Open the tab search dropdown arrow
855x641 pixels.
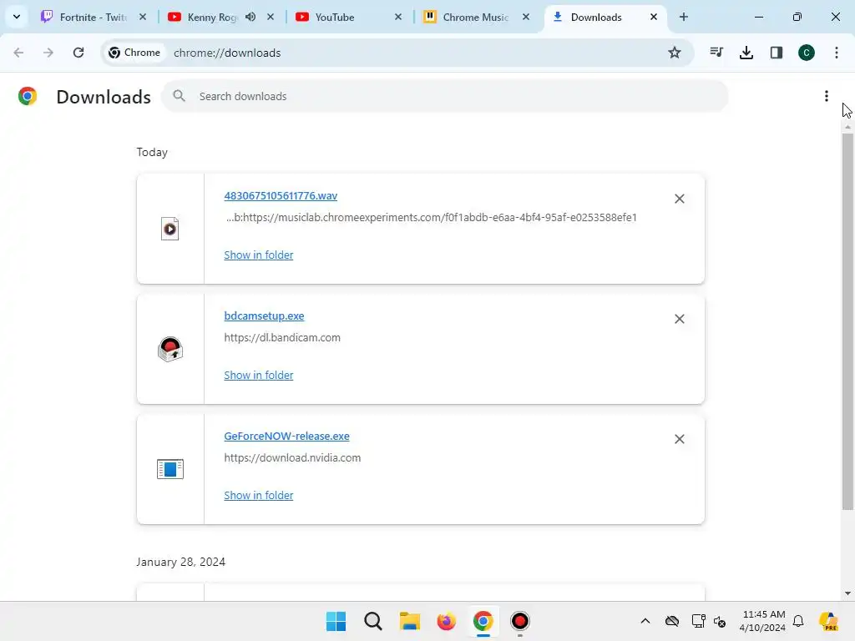click(17, 17)
